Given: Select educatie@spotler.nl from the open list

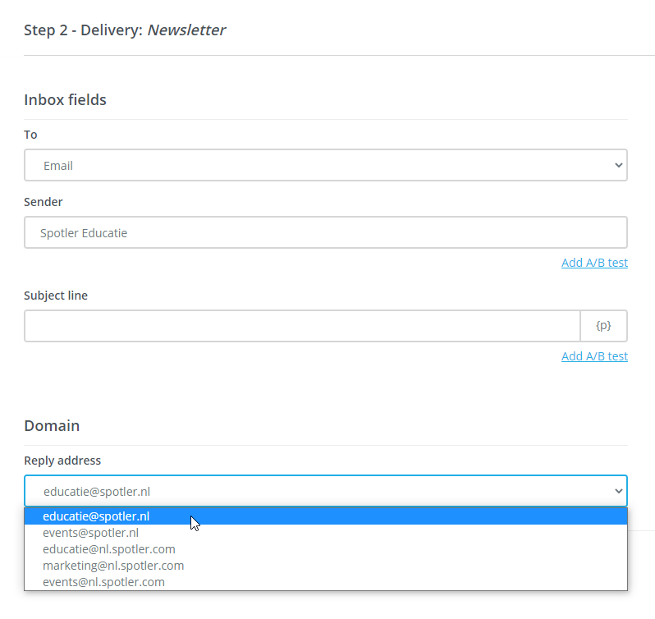Looking at the screenshot, I should coord(96,516).
